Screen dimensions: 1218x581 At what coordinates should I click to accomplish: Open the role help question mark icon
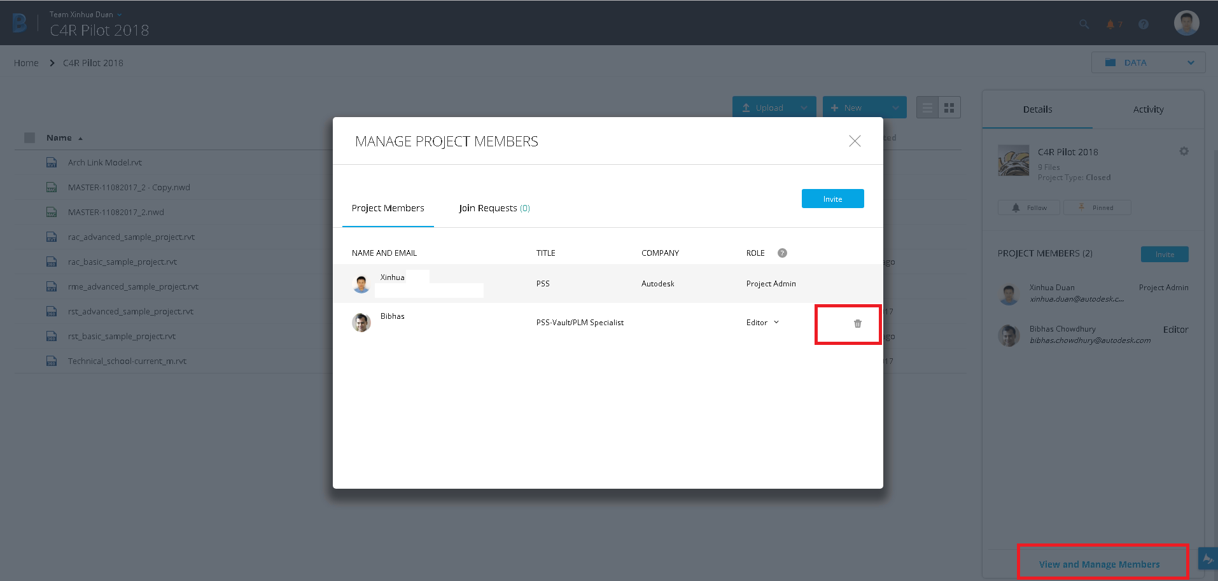click(x=781, y=253)
